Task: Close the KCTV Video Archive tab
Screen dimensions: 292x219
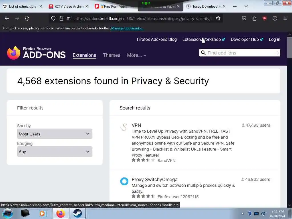Action: pos(87,6)
